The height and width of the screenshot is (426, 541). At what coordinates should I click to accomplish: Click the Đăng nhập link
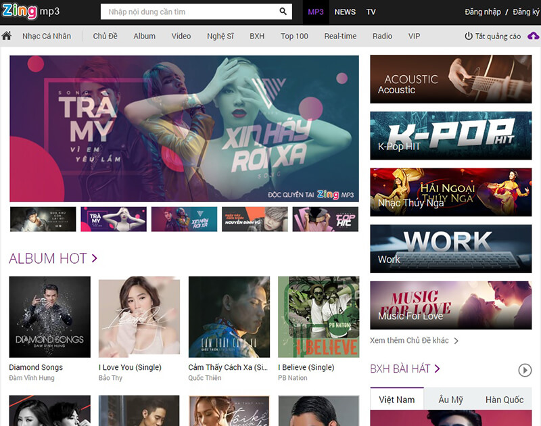[x=483, y=12]
